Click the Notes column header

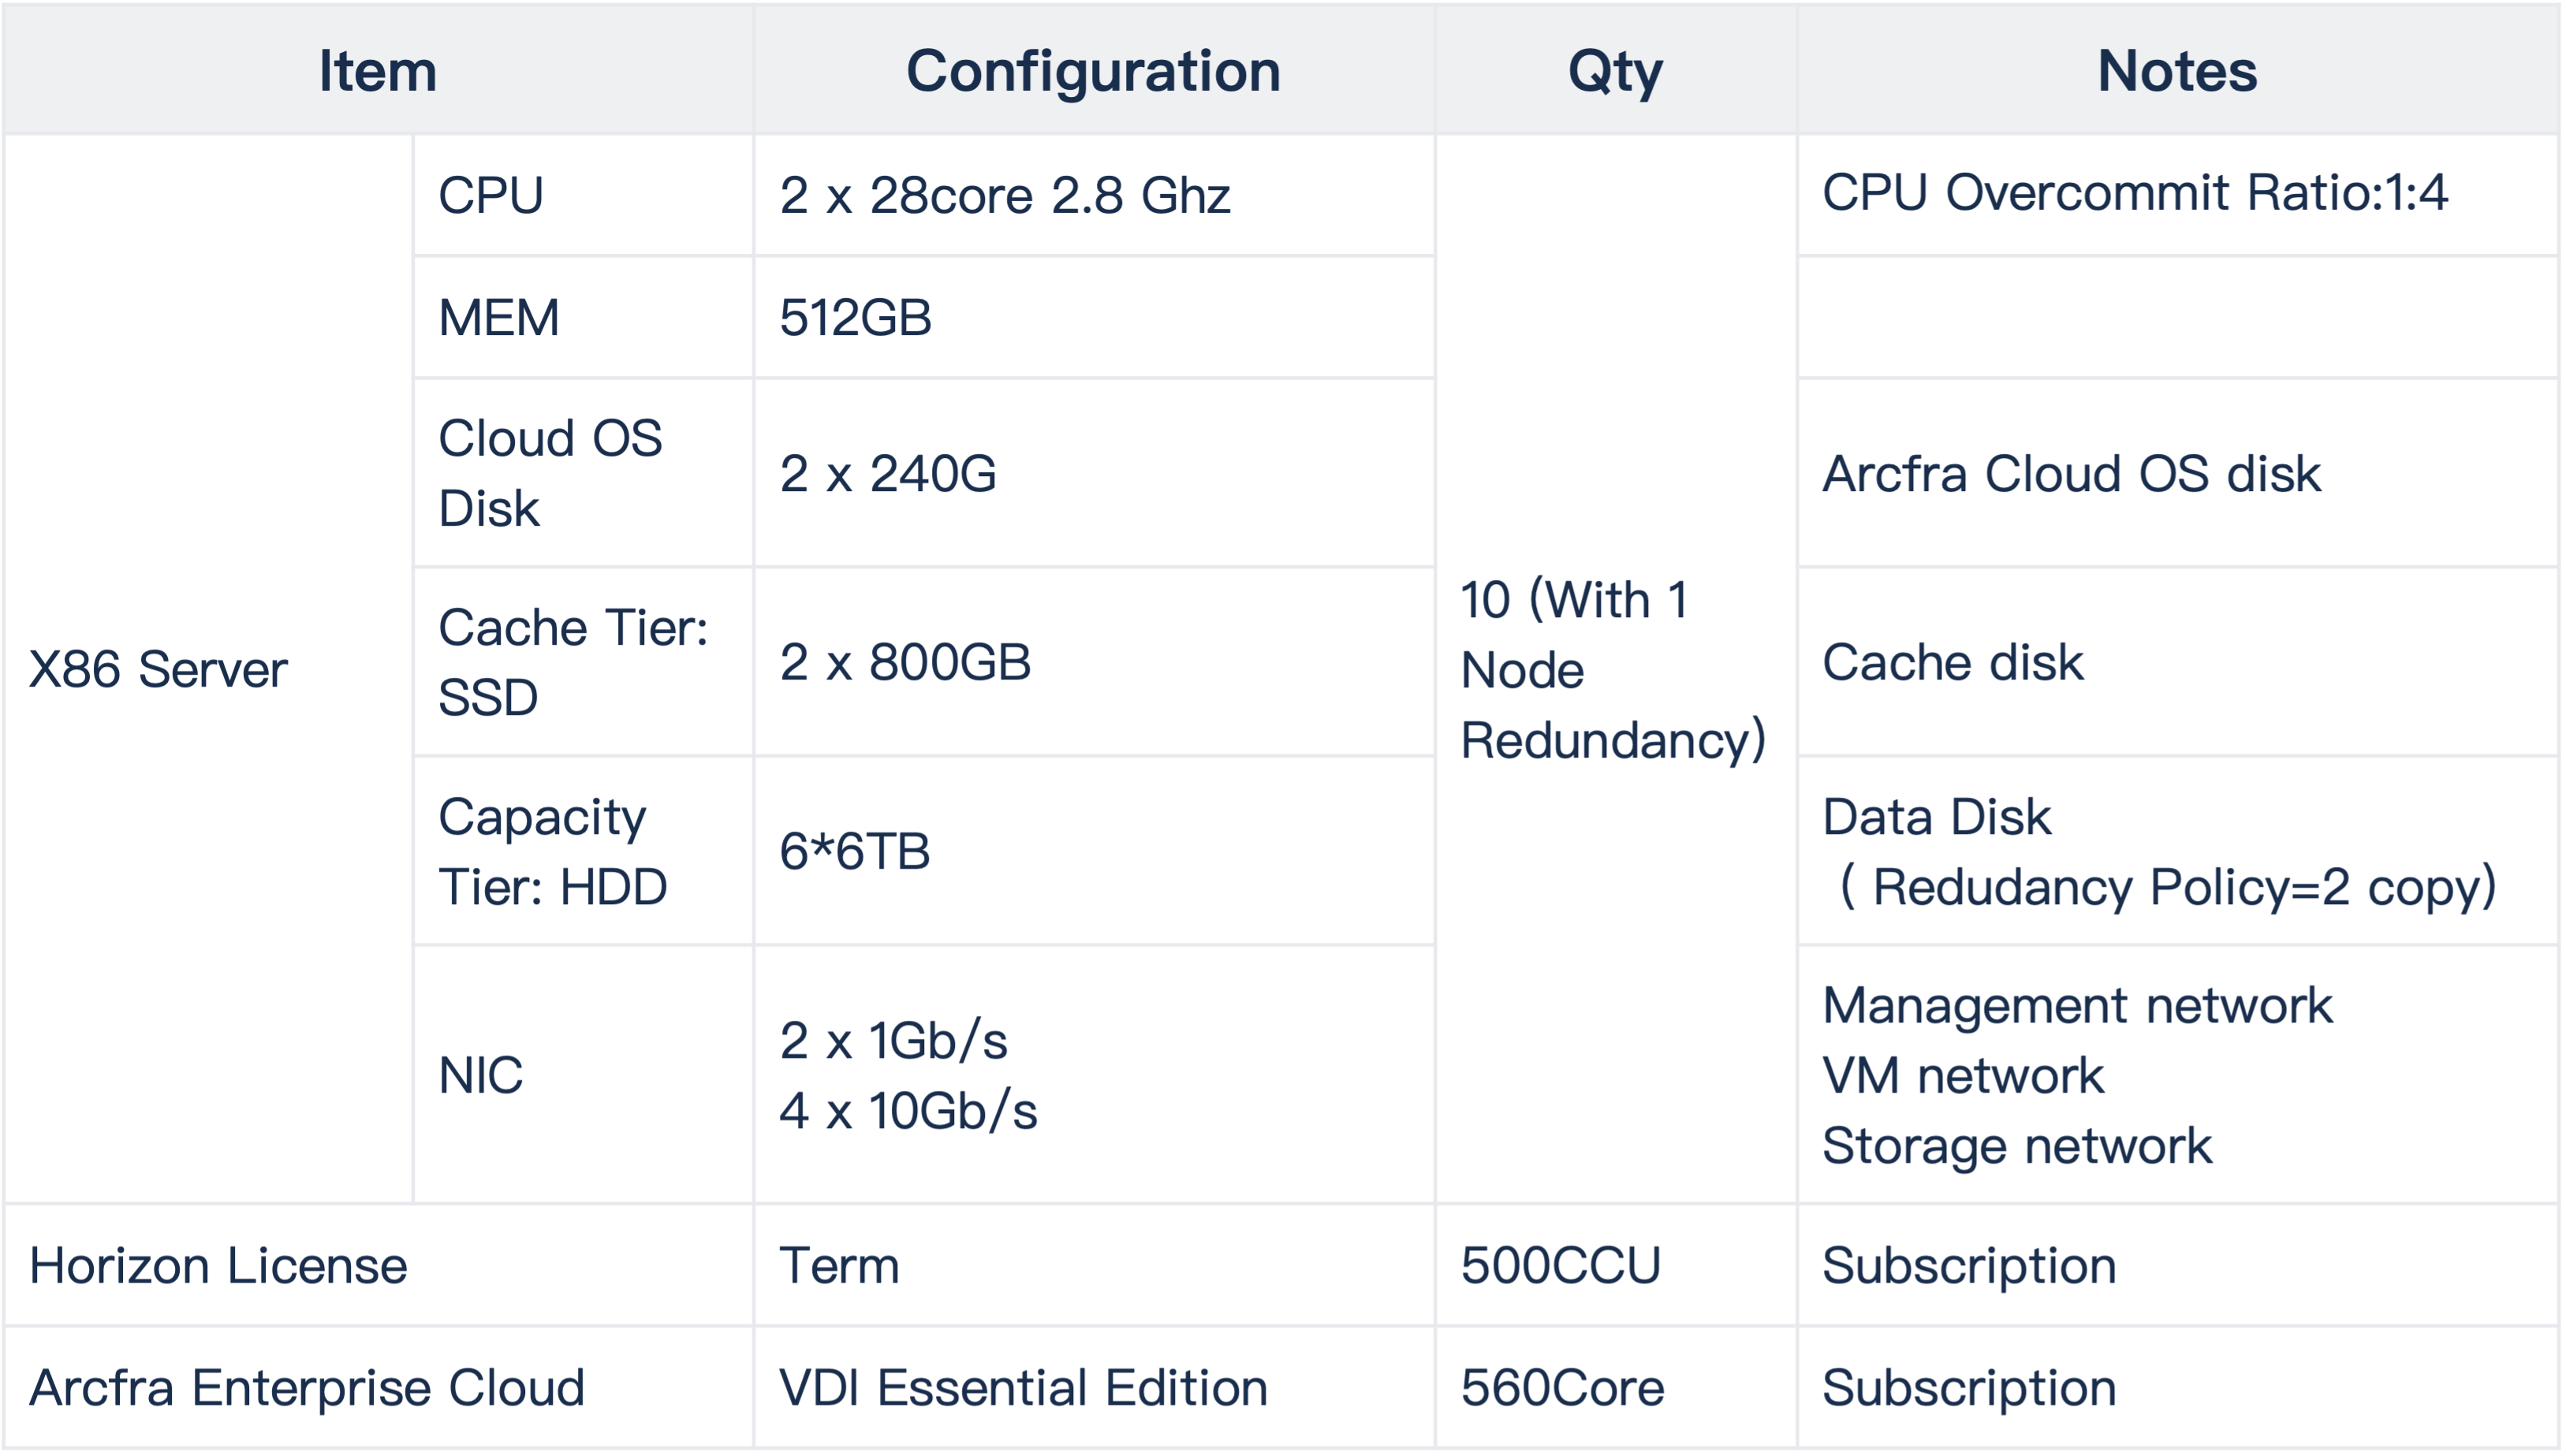2178,70
